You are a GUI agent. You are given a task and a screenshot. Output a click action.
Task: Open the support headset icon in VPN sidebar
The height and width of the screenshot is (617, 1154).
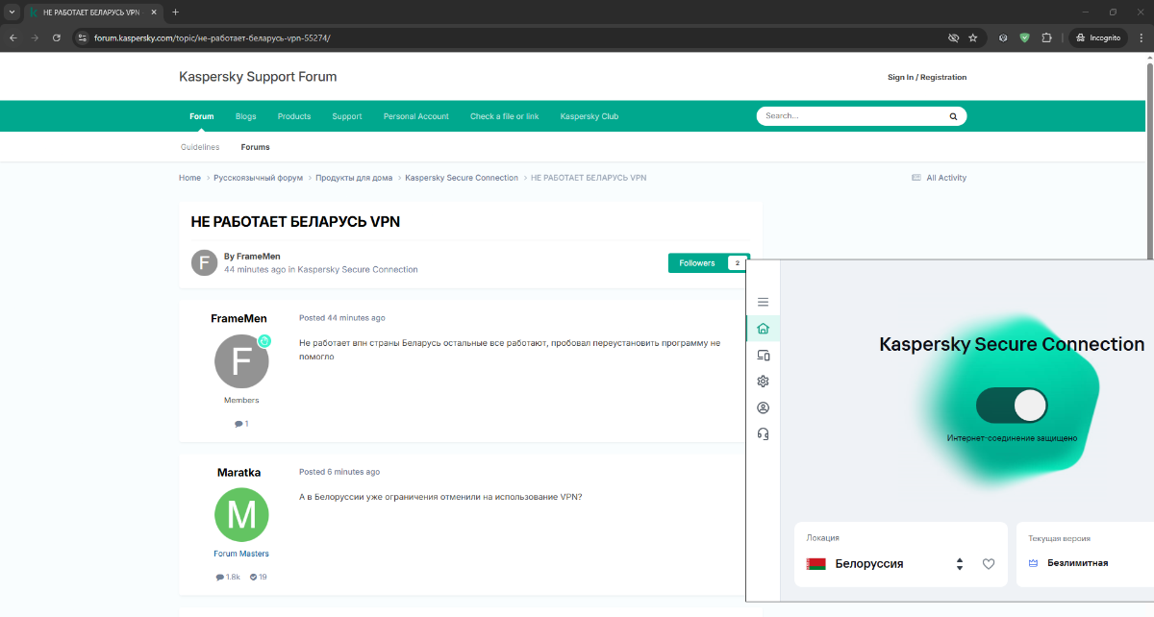click(763, 433)
